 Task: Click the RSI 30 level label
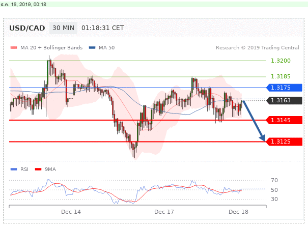274,199
